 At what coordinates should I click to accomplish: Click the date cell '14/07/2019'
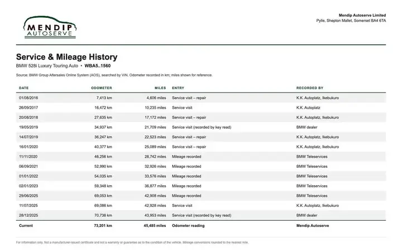coord(28,137)
